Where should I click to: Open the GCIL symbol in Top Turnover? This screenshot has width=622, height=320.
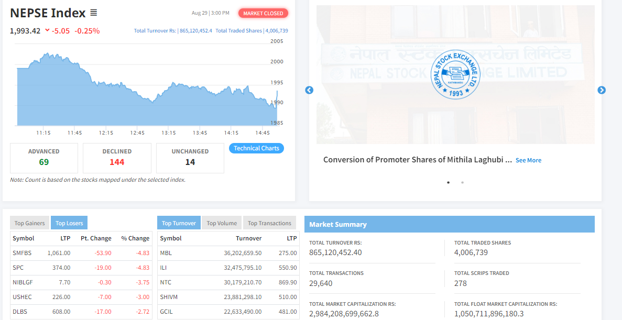click(x=166, y=312)
